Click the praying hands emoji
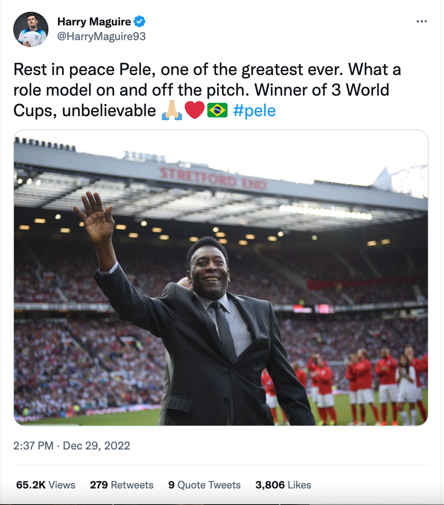 point(171,111)
